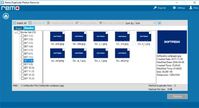Click the Help text link

tap(196, 8)
